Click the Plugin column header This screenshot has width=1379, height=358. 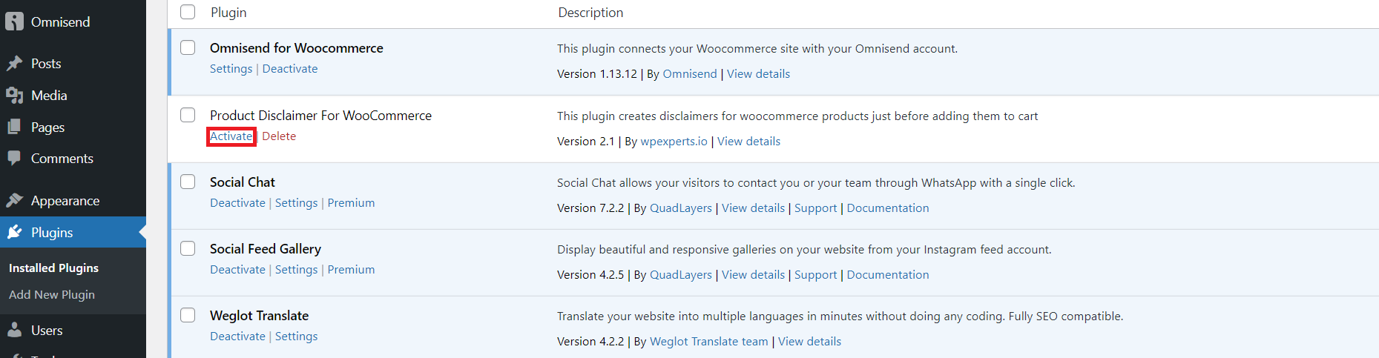click(x=228, y=13)
